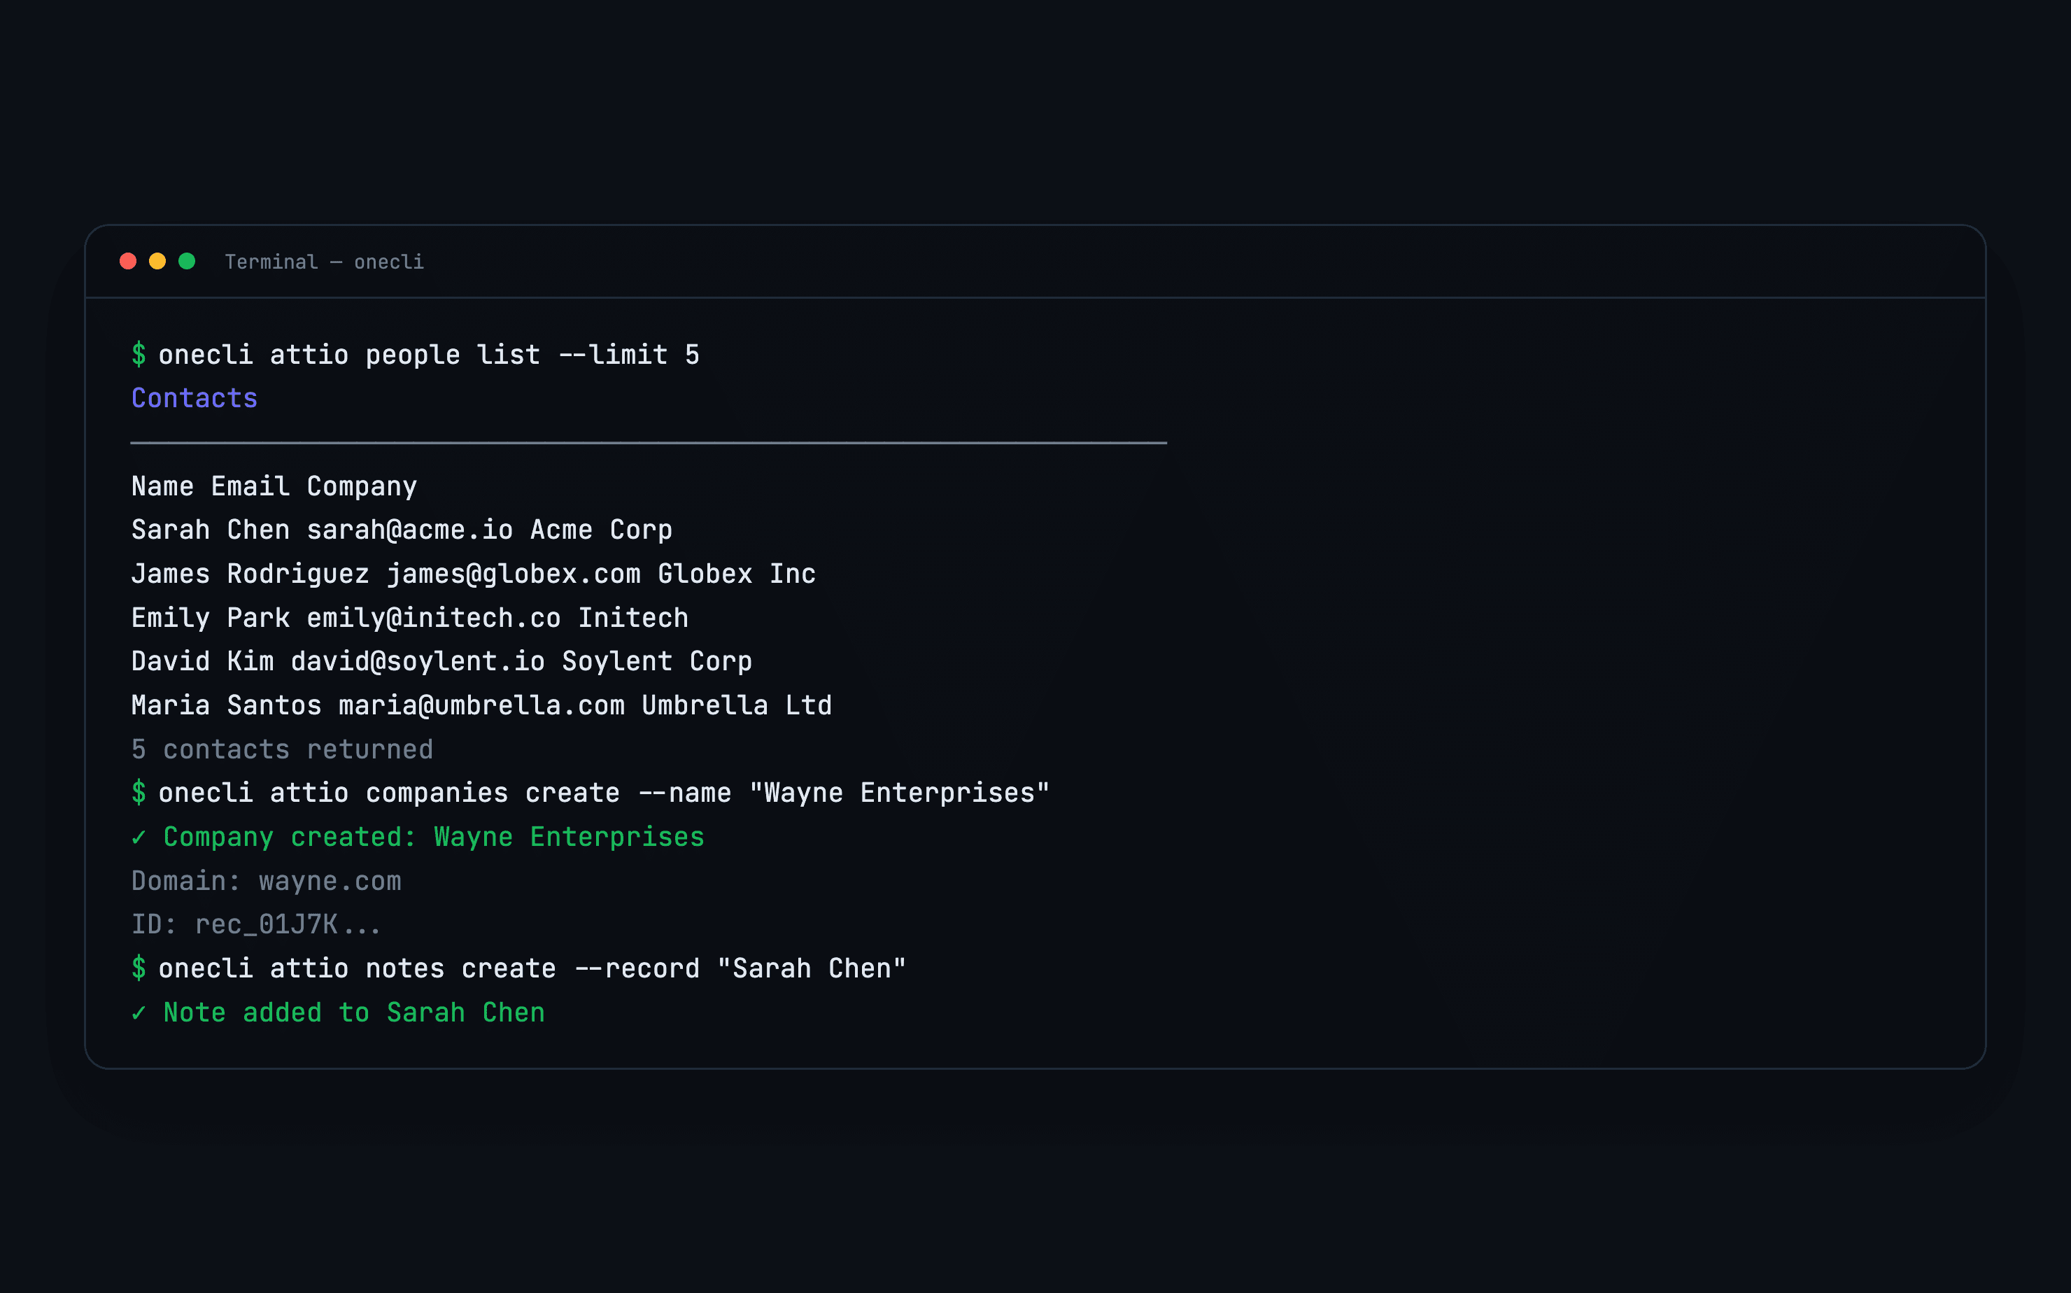Viewport: 2071px width, 1293px height.
Task: Click the checkmark beside Company created
Action: point(139,836)
